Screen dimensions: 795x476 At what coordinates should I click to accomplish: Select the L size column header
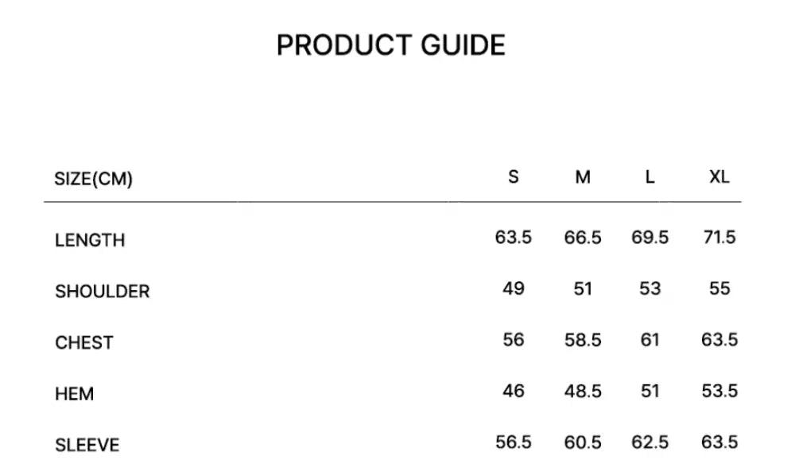coord(650,177)
